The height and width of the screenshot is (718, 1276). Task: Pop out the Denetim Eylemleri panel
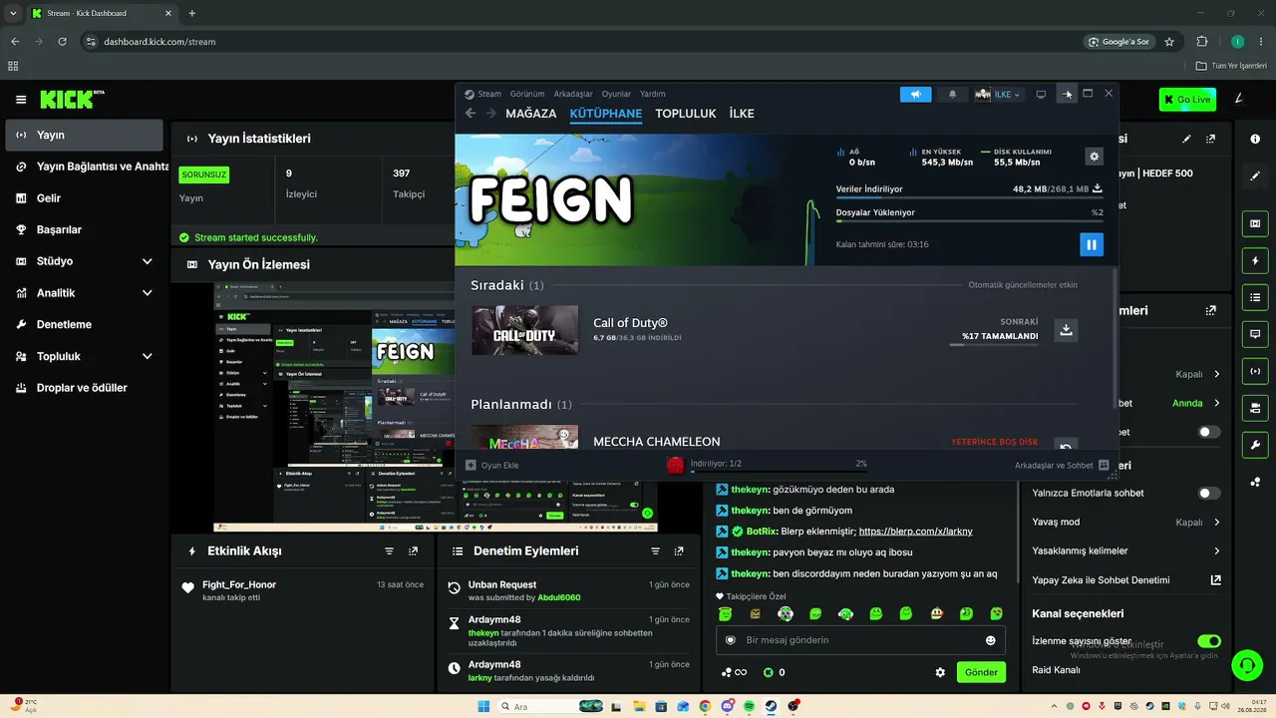tap(679, 551)
